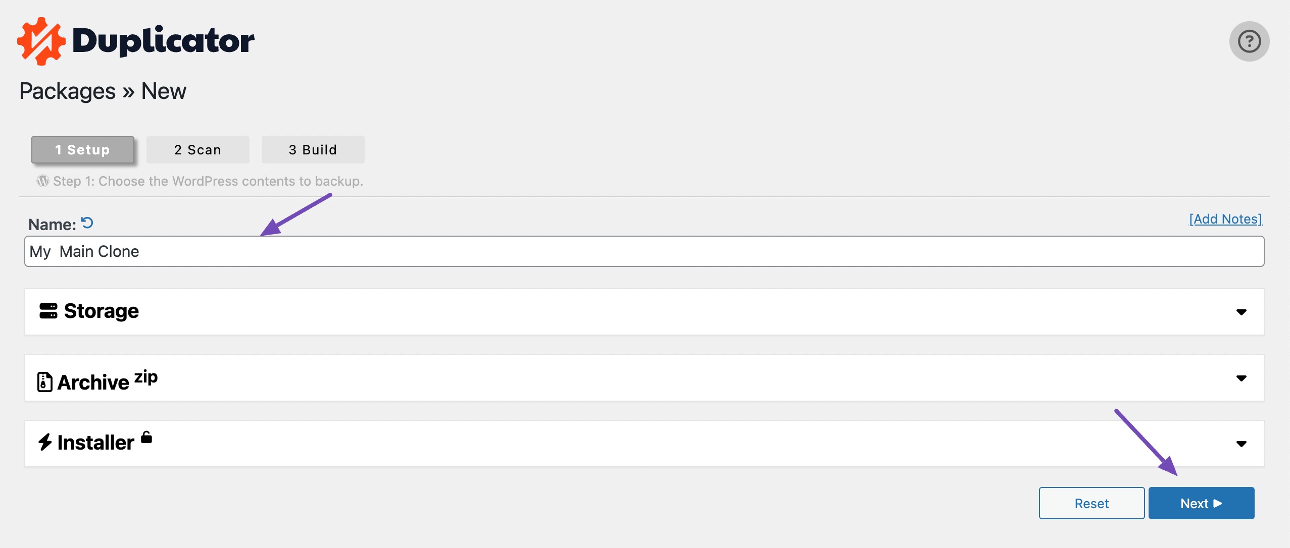Click the Next button to proceed
This screenshot has width=1290, height=548.
point(1202,502)
